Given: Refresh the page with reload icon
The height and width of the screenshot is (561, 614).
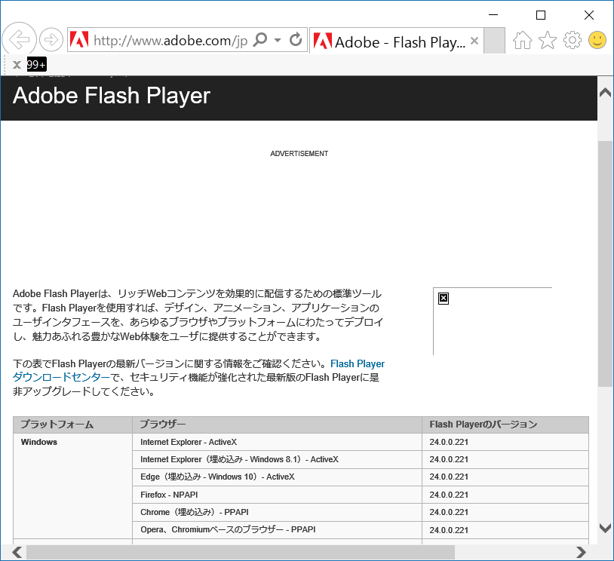Looking at the screenshot, I should (296, 39).
